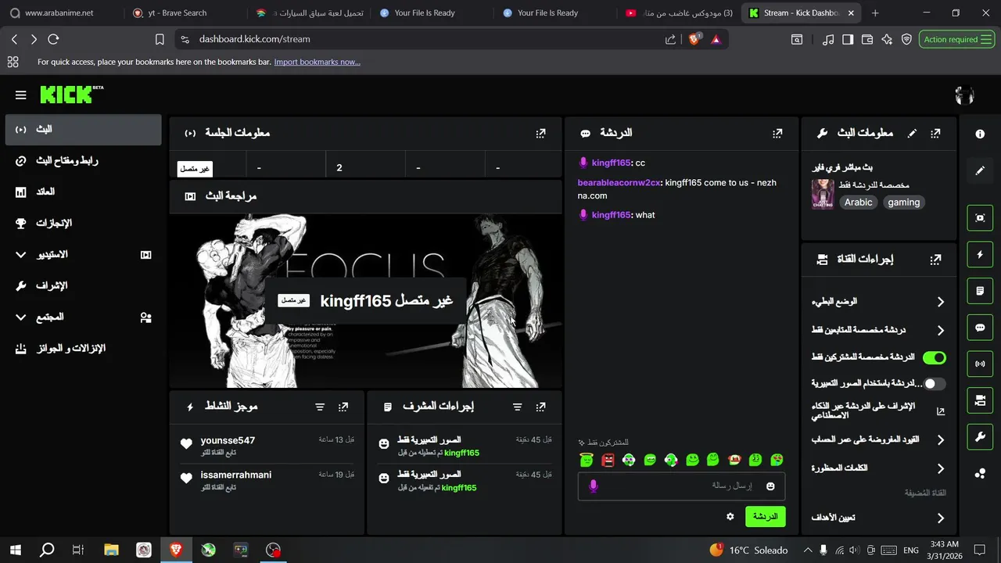Pick the halo angel emote
Viewport: 1001px width, 563px height.
(587, 460)
